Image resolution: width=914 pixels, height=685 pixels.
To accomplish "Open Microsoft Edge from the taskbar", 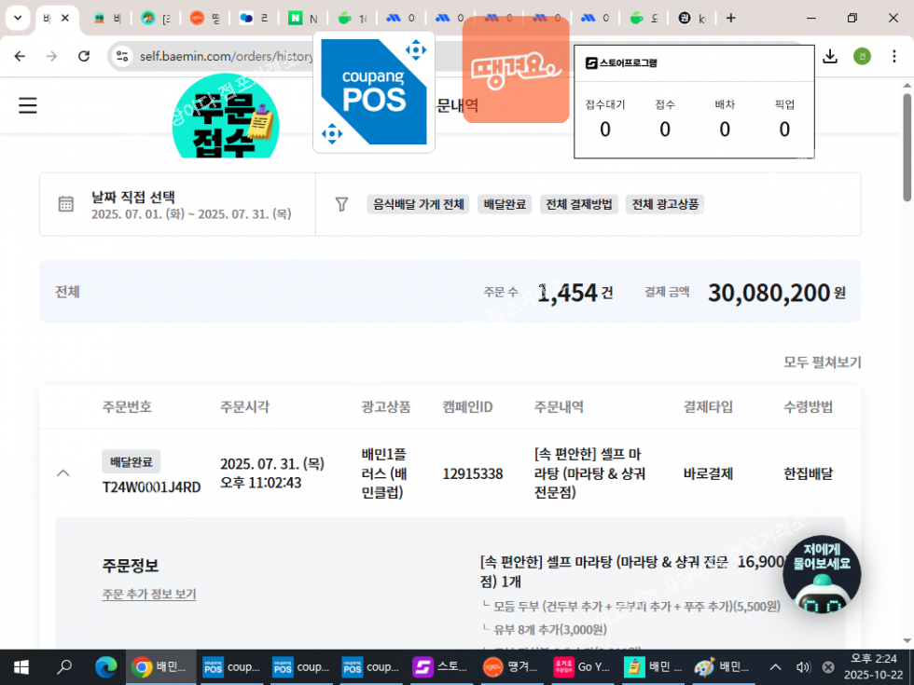I will [104, 667].
